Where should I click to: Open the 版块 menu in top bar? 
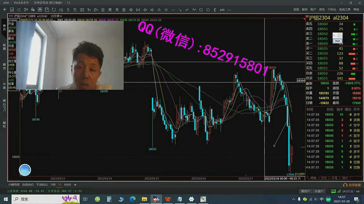click(304, 9)
